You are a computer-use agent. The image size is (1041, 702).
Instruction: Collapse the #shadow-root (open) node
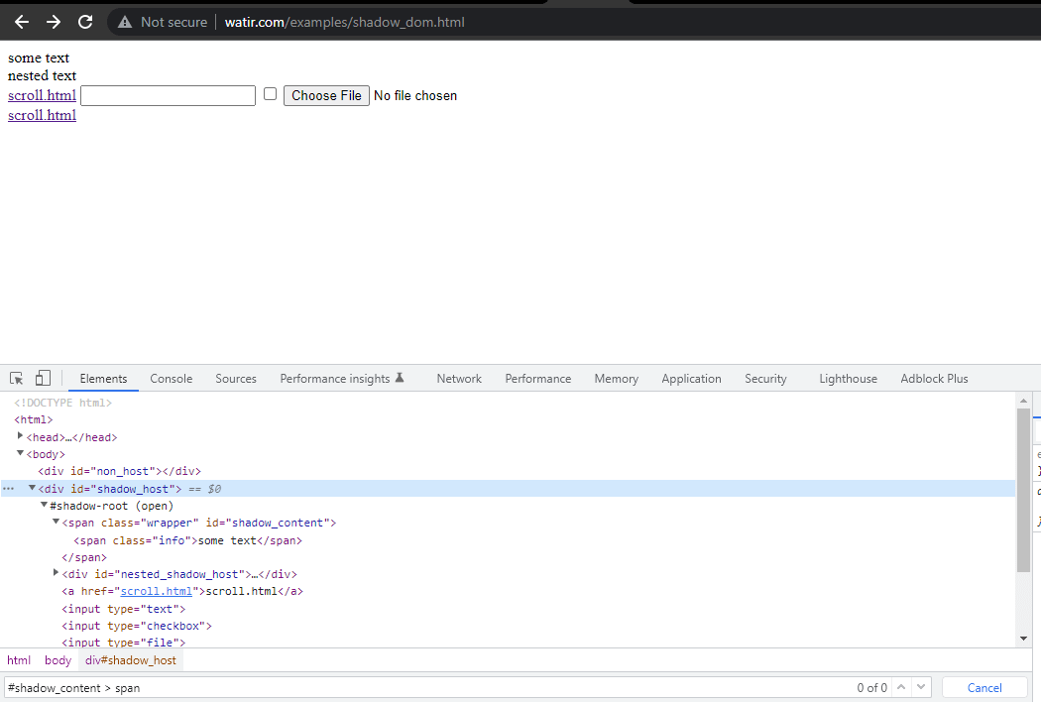click(x=44, y=505)
